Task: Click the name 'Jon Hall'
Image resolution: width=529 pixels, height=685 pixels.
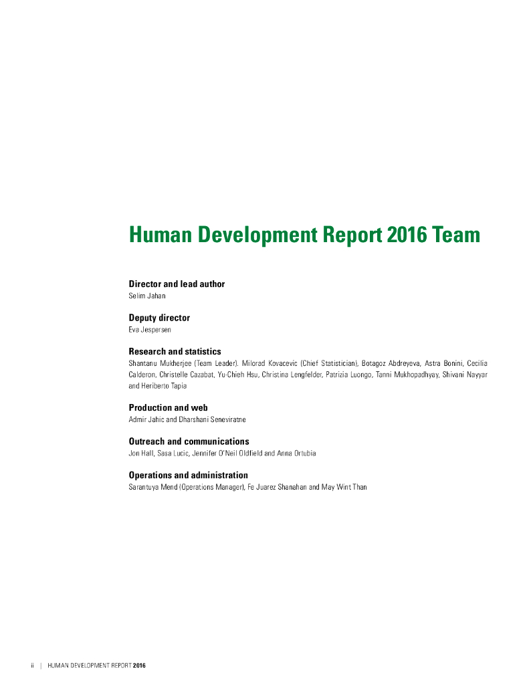Action: click(140, 454)
